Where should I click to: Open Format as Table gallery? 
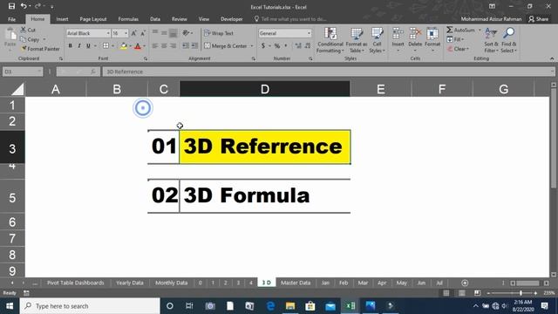[x=357, y=40]
